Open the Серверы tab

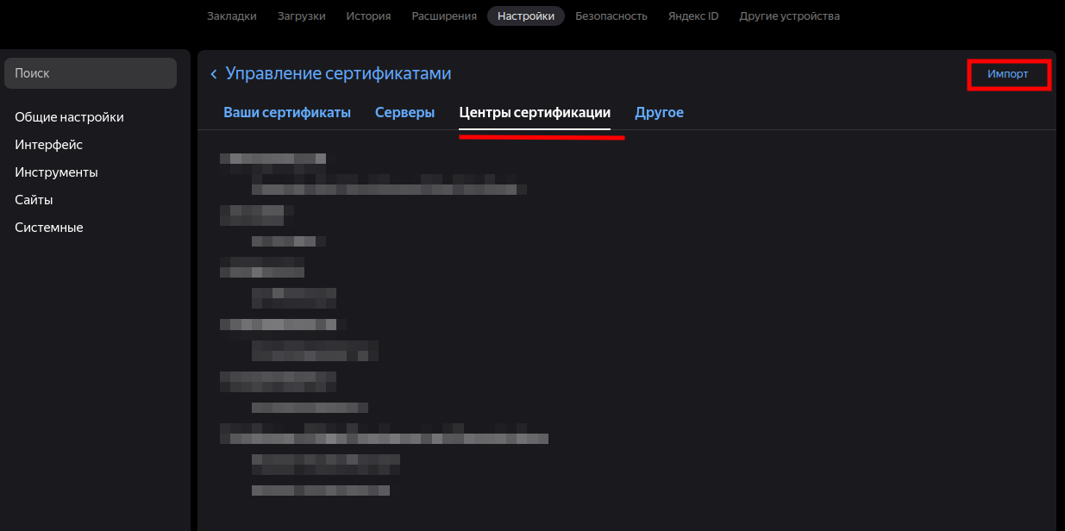(404, 113)
